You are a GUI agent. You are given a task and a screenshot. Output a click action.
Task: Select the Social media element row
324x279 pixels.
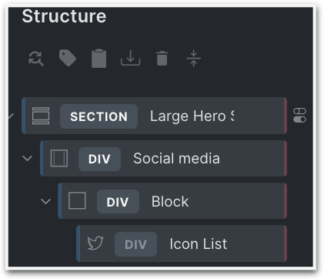pos(163,158)
